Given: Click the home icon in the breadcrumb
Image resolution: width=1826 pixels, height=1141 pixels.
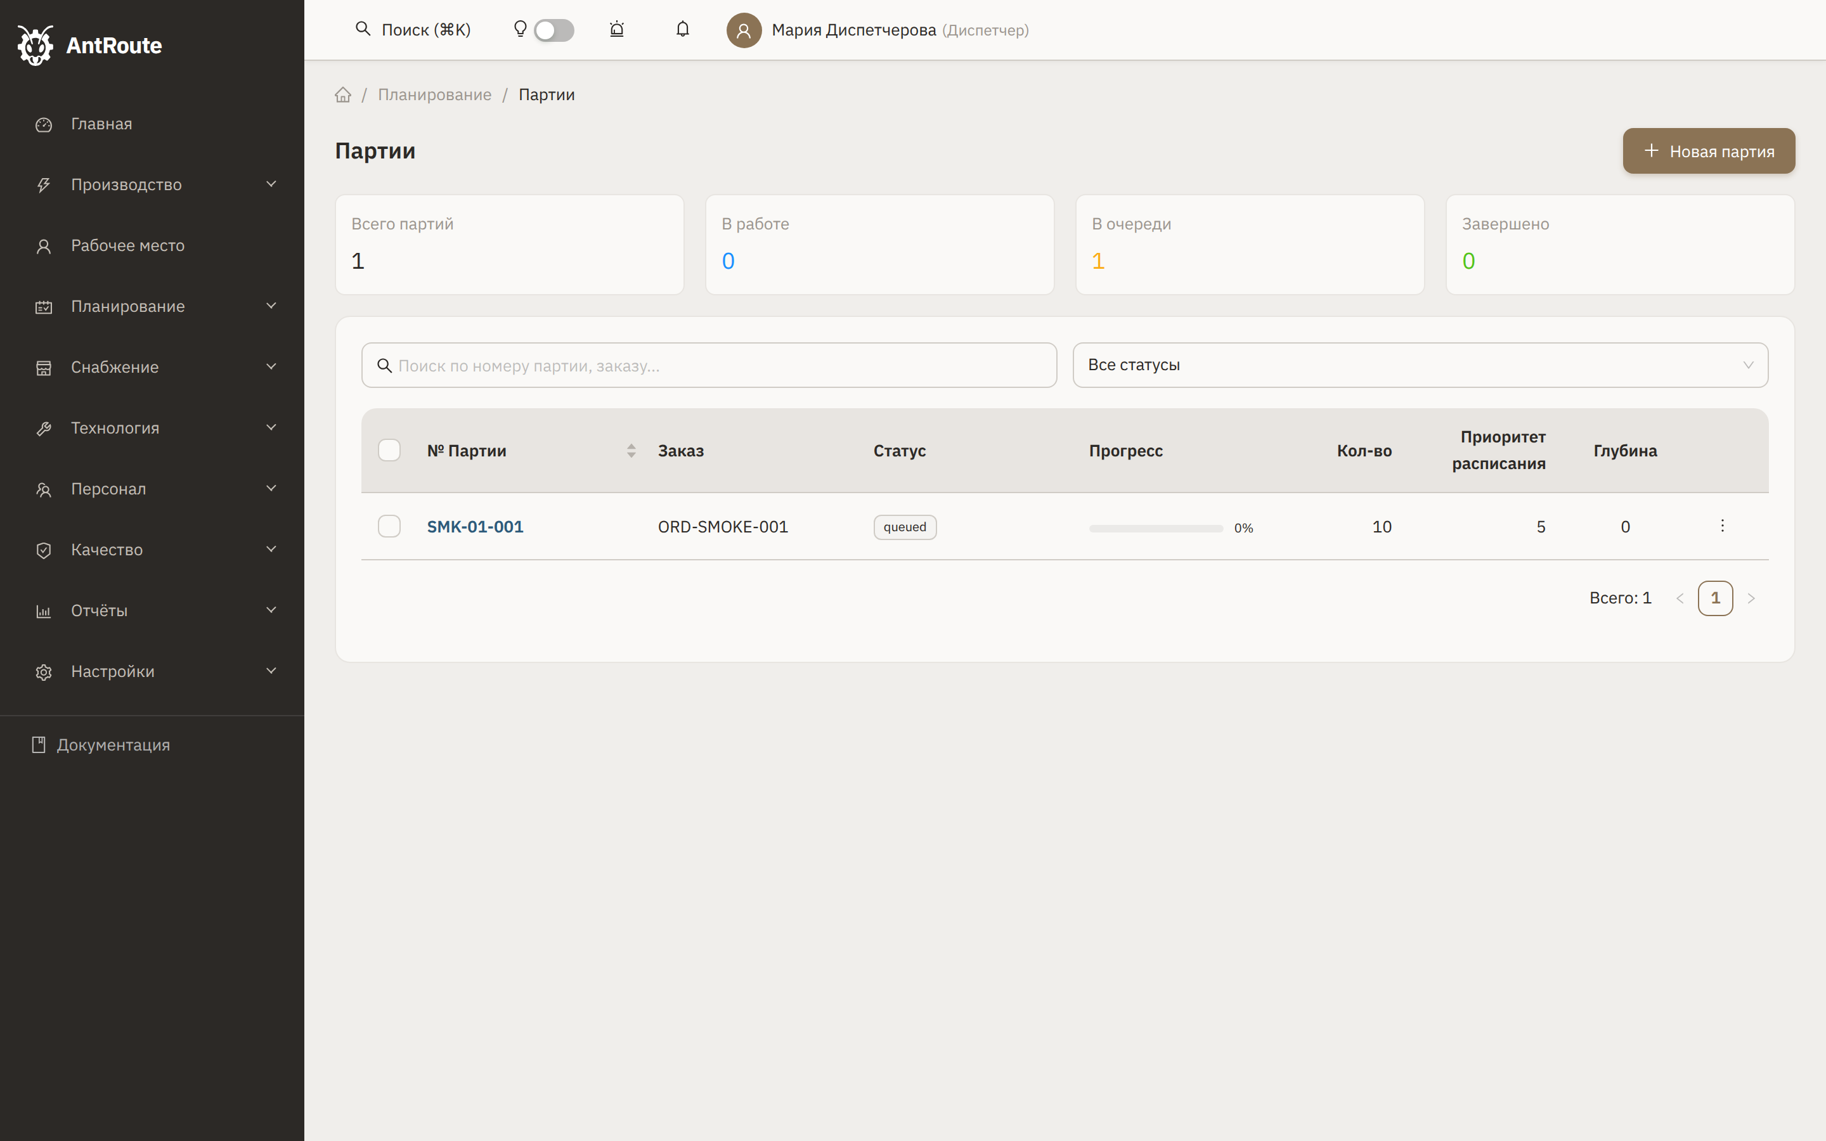Looking at the screenshot, I should (x=343, y=95).
